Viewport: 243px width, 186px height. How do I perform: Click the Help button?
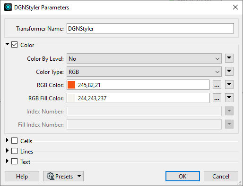[x=22, y=176]
